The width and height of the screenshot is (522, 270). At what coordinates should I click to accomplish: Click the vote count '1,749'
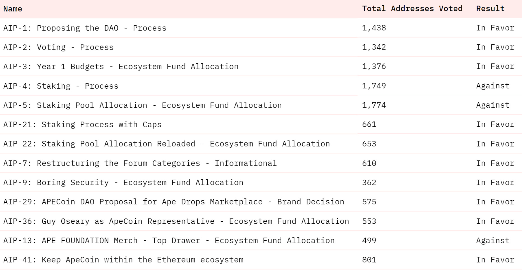pos(374,86)
